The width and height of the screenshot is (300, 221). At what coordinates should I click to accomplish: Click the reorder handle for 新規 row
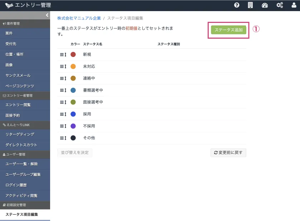point(63,54)
